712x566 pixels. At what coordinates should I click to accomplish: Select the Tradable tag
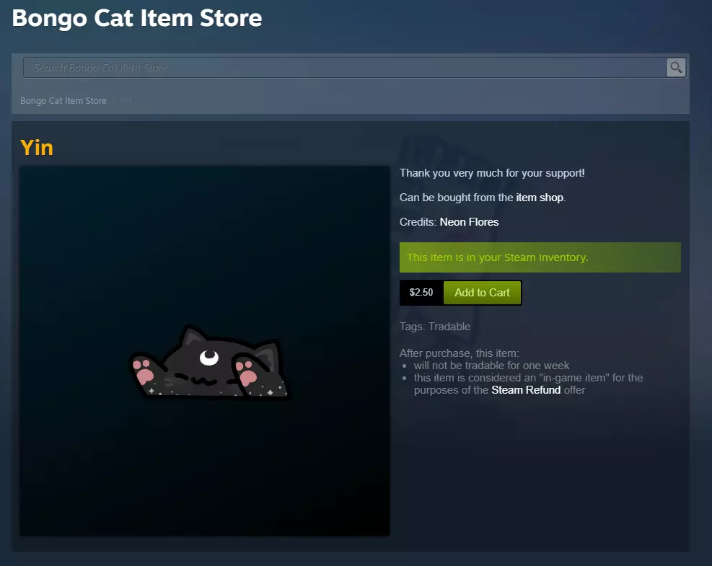point(449,327)
